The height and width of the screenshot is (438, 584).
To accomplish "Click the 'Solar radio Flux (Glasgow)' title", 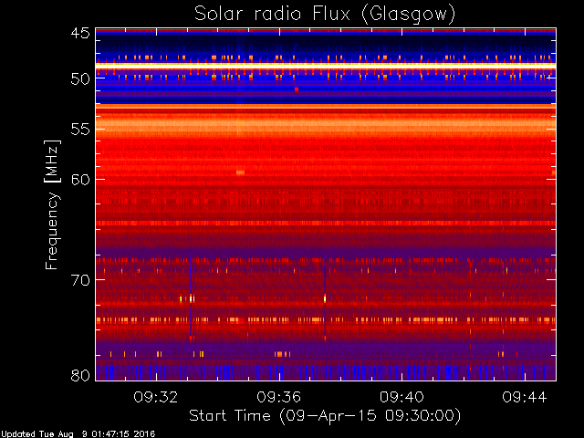I will (325, 15).
